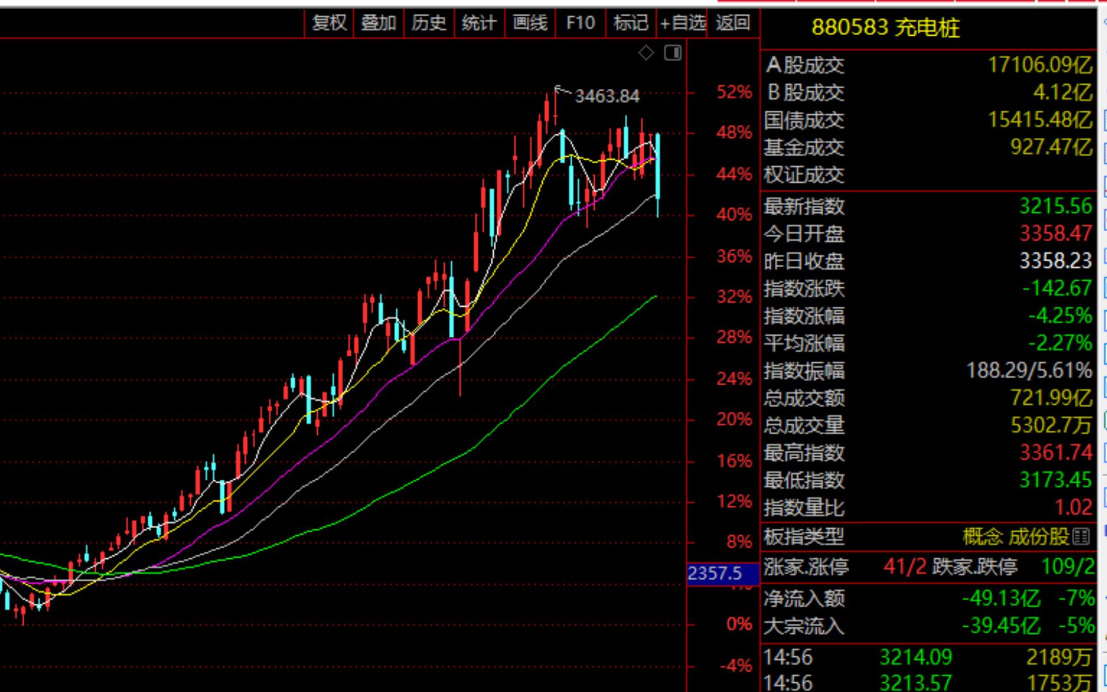This screenshot has height=692, width=1107.
Task: Click the 指数涨幅 value -4.25%
Action: [x=1060, y=315]
